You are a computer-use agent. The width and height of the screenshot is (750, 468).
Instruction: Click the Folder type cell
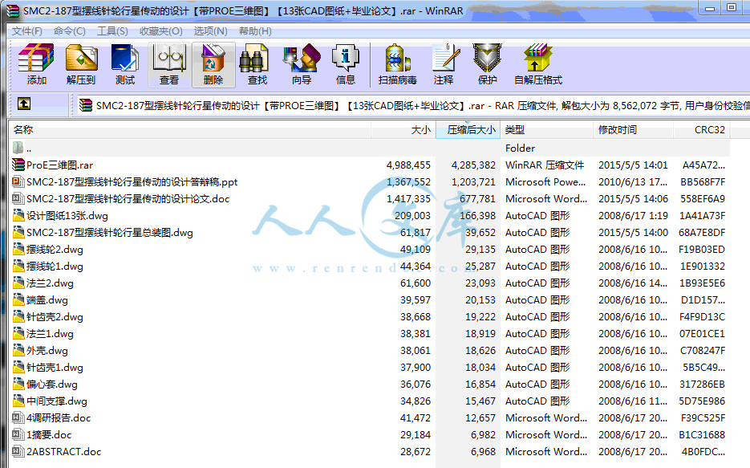coord(521,149)
